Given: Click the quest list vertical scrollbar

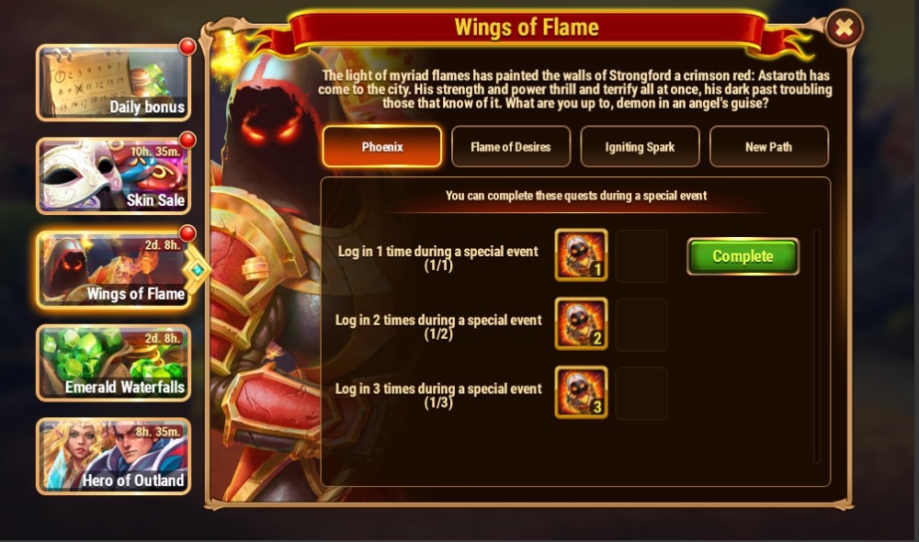Looking at the screenshot, I should coord(816,345).
